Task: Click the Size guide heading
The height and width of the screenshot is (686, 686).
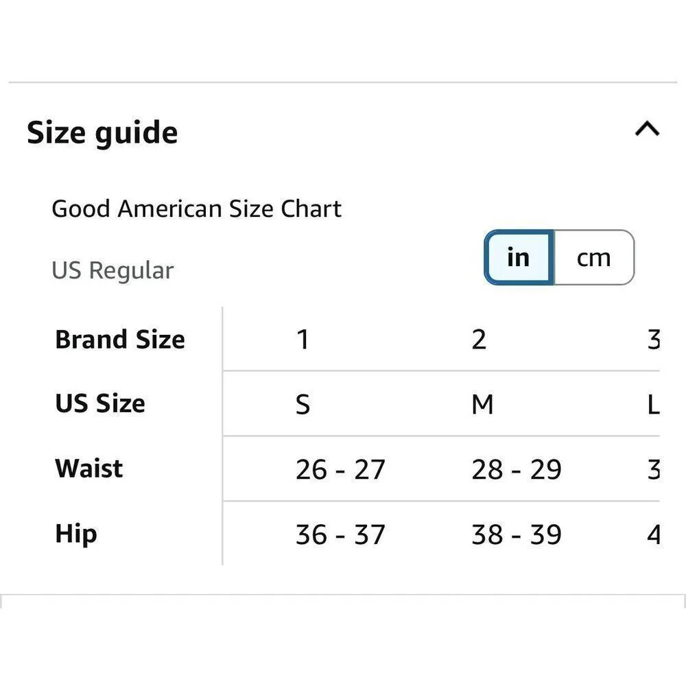Action: point(102,132)
